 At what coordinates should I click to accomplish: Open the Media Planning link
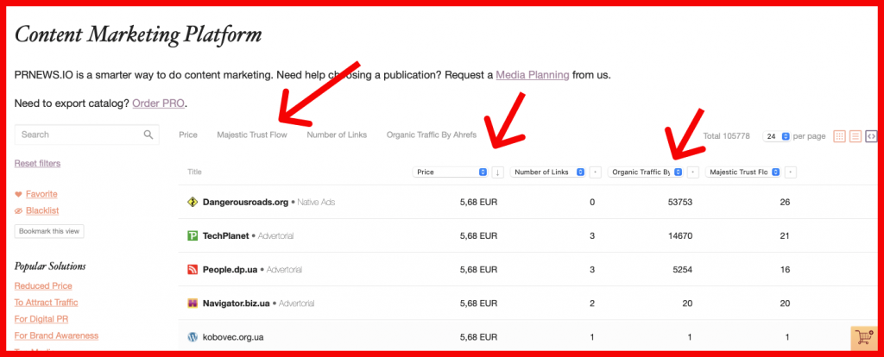[532, 75]
